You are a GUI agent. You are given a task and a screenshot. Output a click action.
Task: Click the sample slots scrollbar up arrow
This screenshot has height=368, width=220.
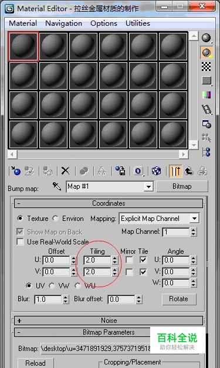[x=194, y=36]
